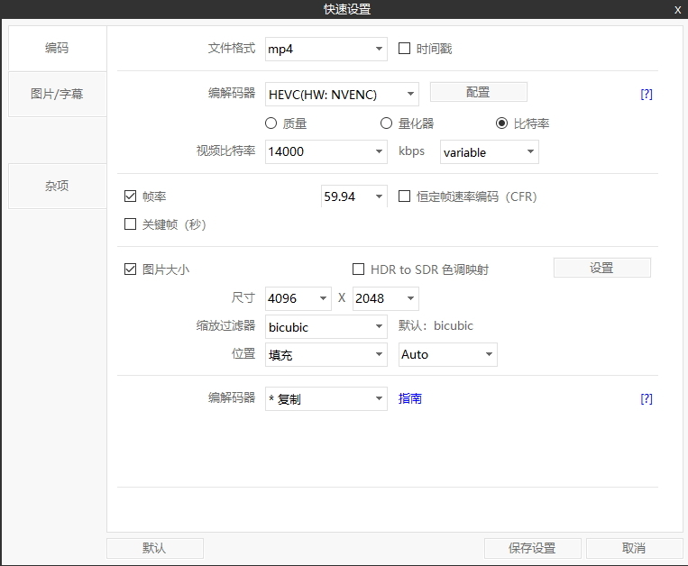This screenshot has width=688, height=566.
Task: Click the 指南 link
Action: click(x=409, y=398)
